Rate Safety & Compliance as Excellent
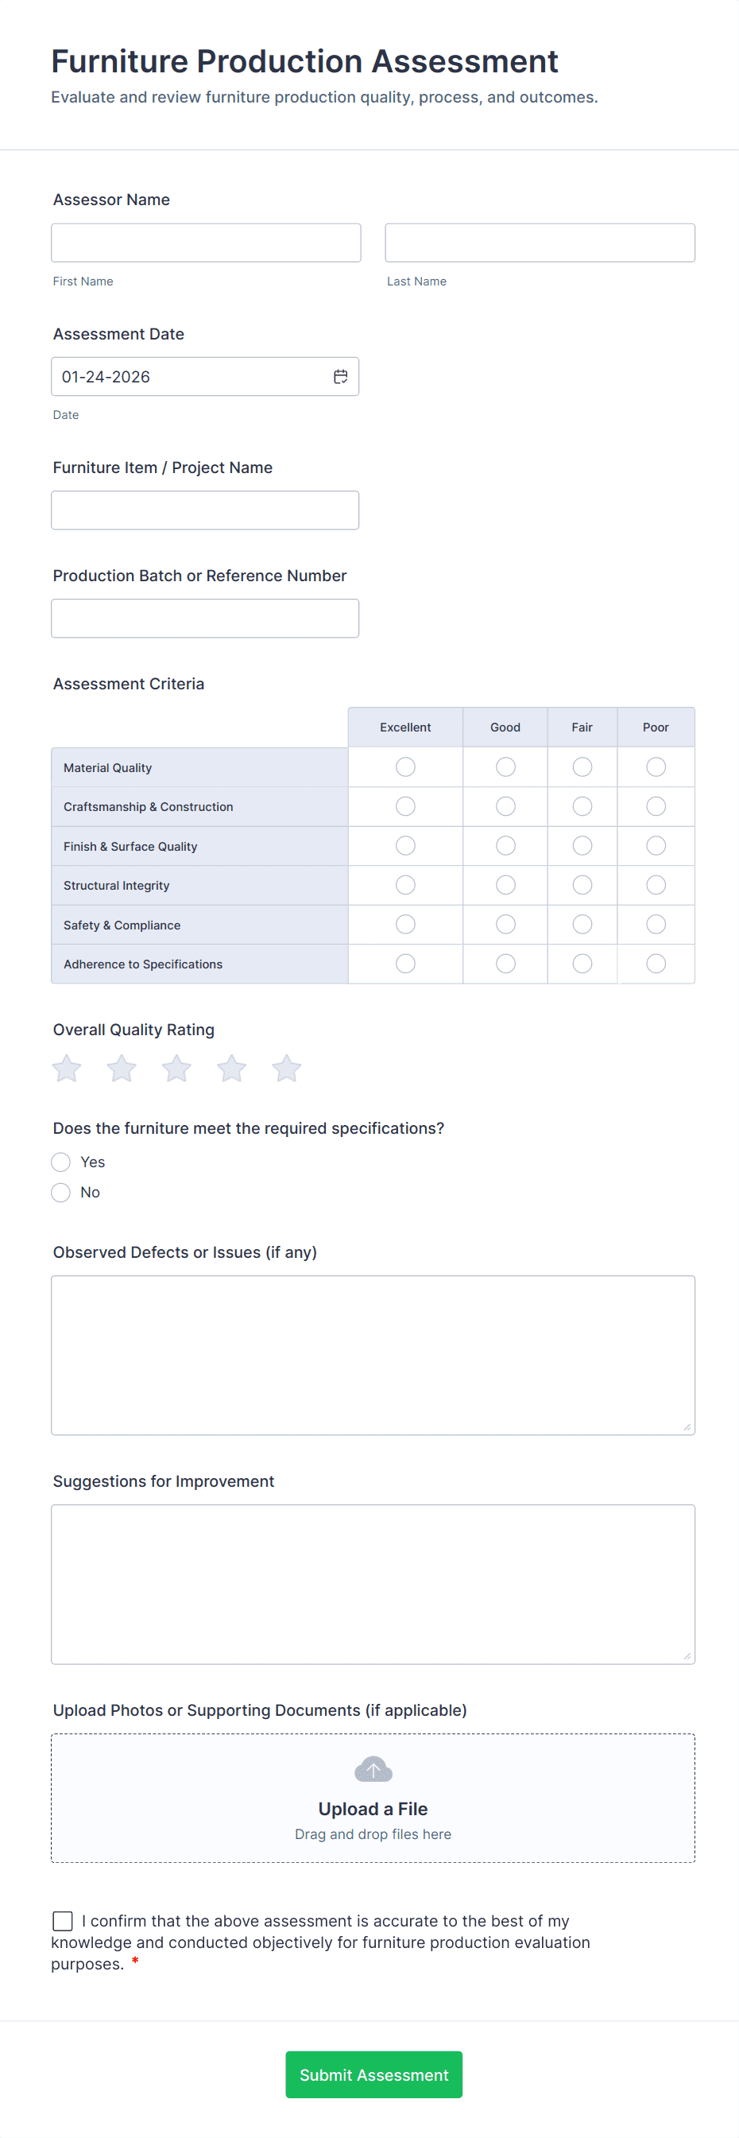 click(404, 924)
